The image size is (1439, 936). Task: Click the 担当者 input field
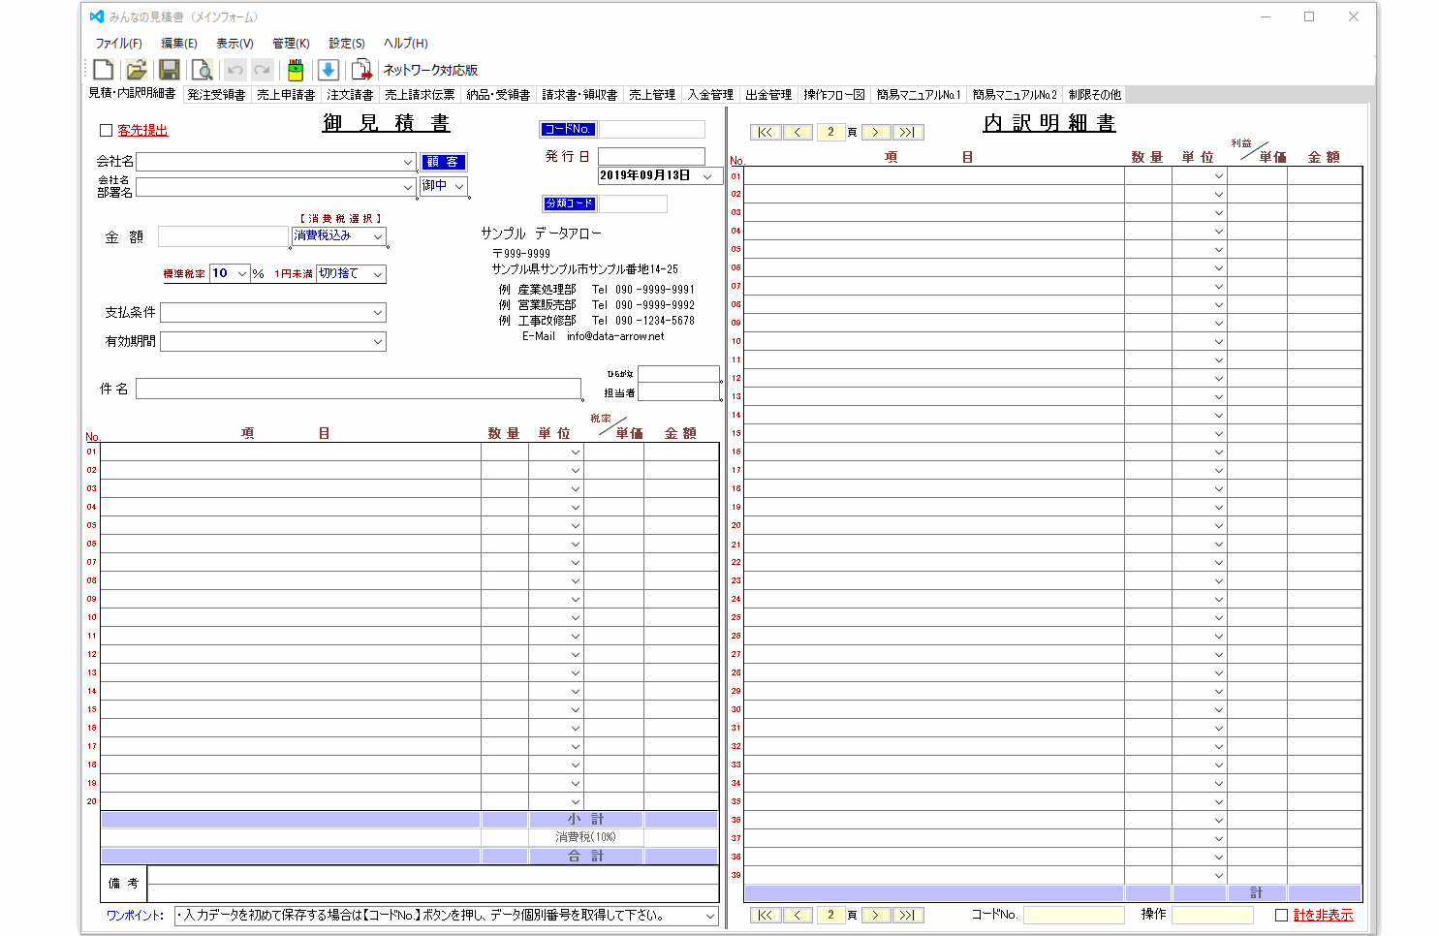678,392
